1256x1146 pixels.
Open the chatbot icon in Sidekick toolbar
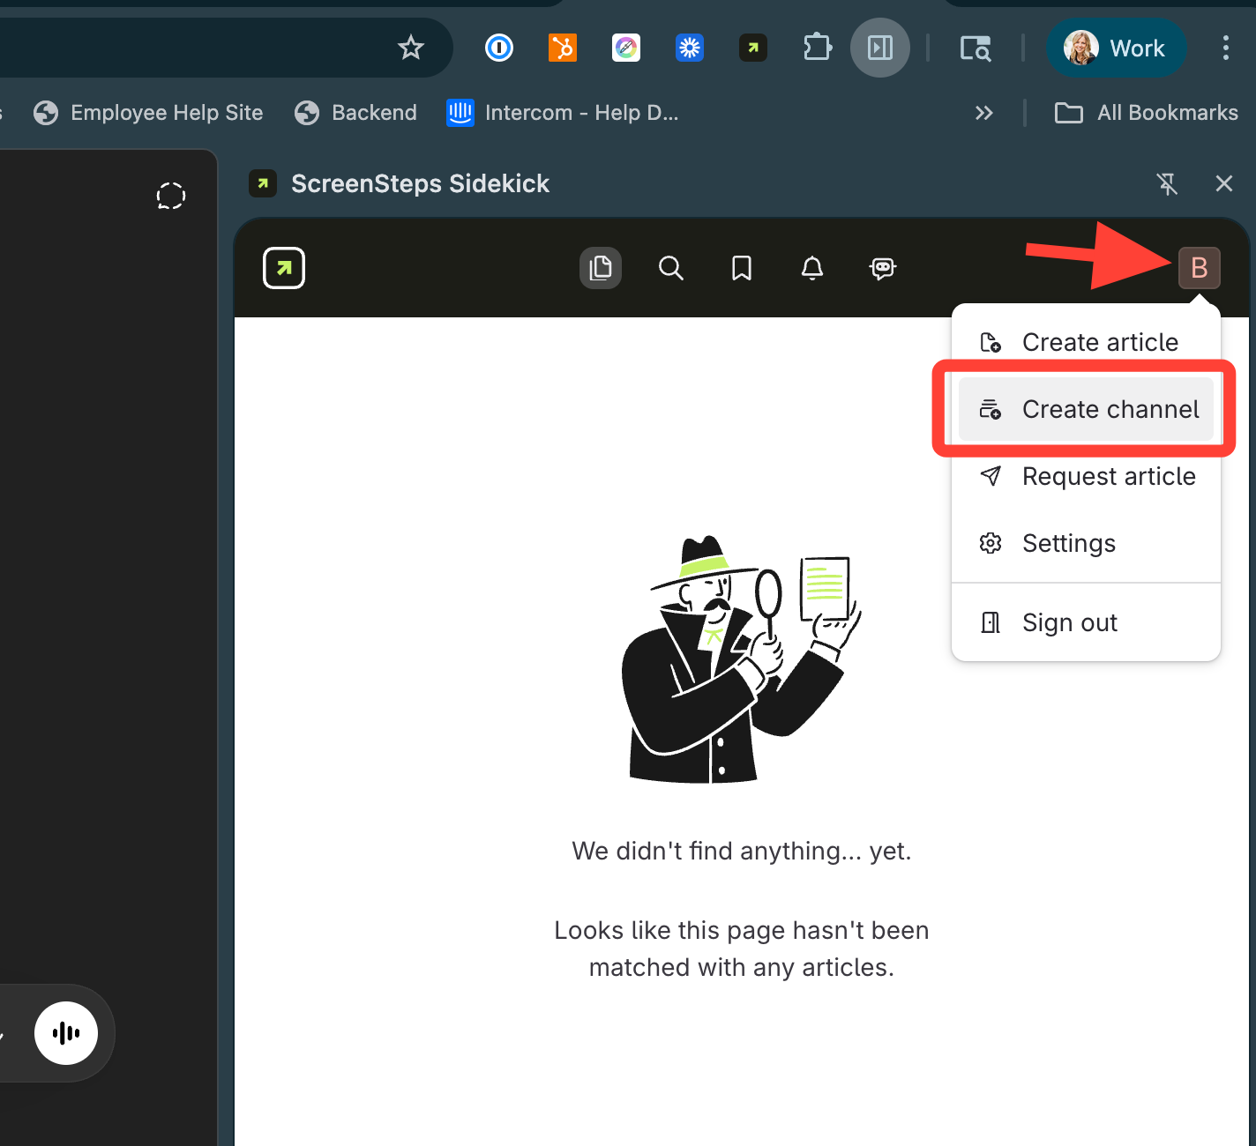pyautogui.click(x=883, y=268)
